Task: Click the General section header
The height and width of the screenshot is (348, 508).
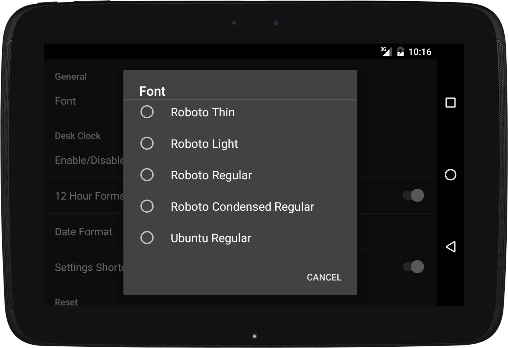Action: pyautogui.click(x=71, y=76)
